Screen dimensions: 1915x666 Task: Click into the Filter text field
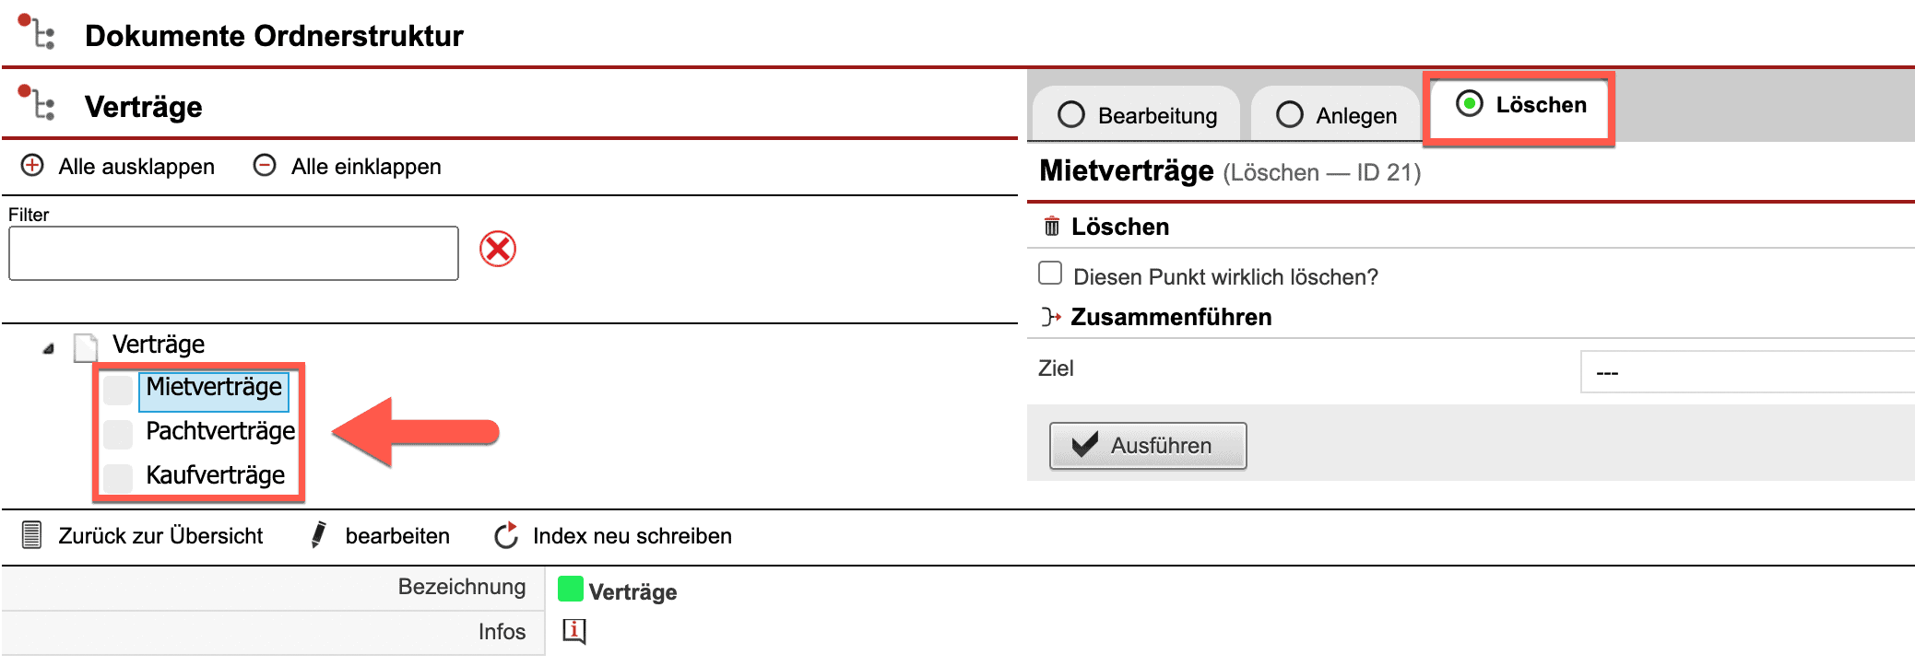click(x=233, y=253)
